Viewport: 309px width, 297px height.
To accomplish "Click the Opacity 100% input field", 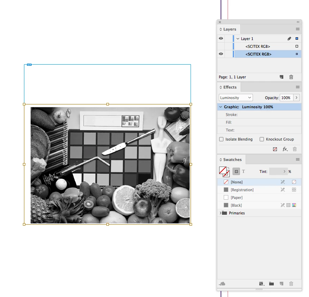I will coord(286,98).
